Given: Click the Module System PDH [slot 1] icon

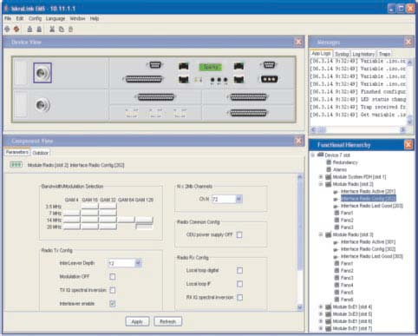Looking at the screenshot, I should [329, 177].
